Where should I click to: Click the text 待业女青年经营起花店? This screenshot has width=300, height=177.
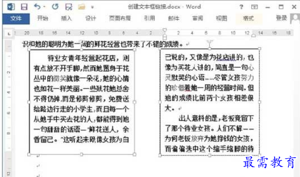[x=81, y=58]
